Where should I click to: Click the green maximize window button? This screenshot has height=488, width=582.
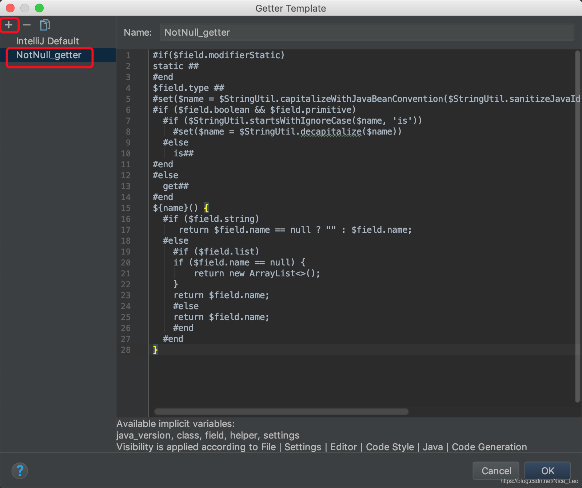(39, 8)
